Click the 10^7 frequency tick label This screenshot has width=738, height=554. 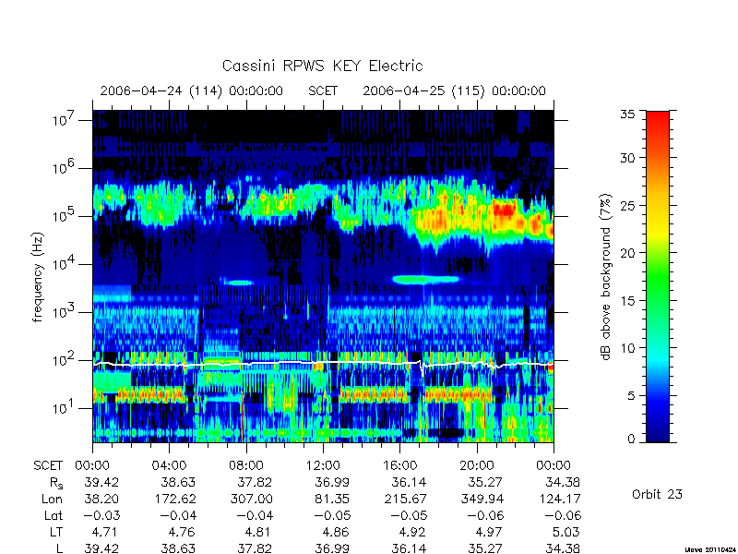tap(63, 120)
